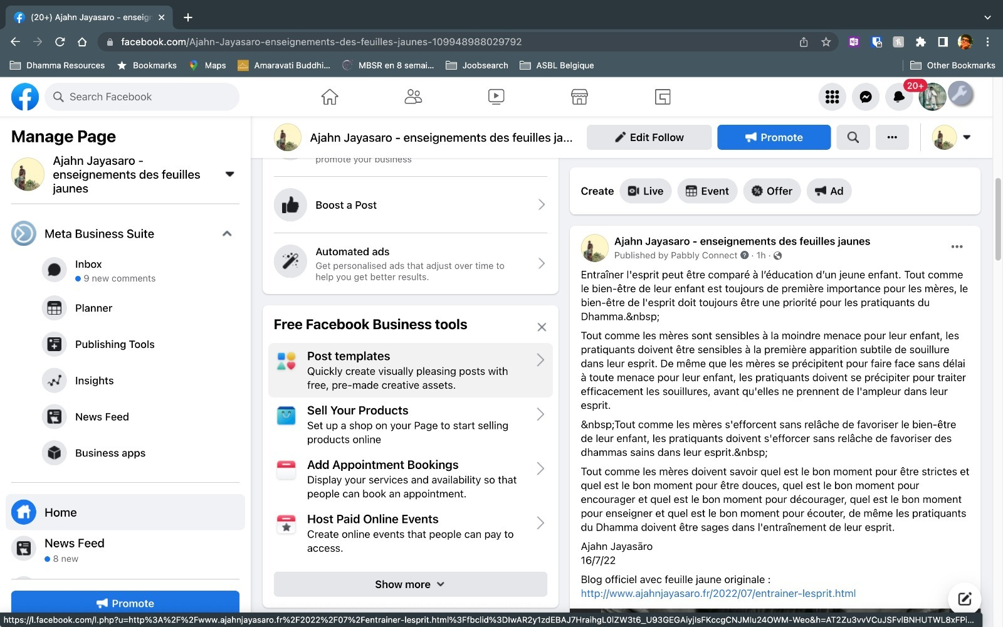Open Boost a Post option
This screenshot has width=1003, height=627.
coord(411,205)
